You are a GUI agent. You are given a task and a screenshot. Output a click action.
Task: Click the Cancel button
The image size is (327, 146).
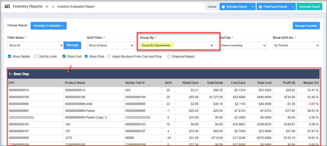(212, 7)
